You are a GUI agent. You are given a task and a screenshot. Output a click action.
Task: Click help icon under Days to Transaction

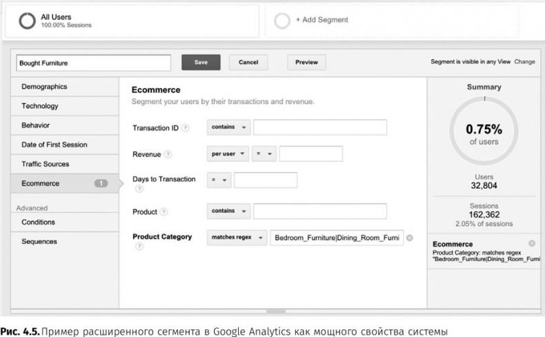click(139, 190)
